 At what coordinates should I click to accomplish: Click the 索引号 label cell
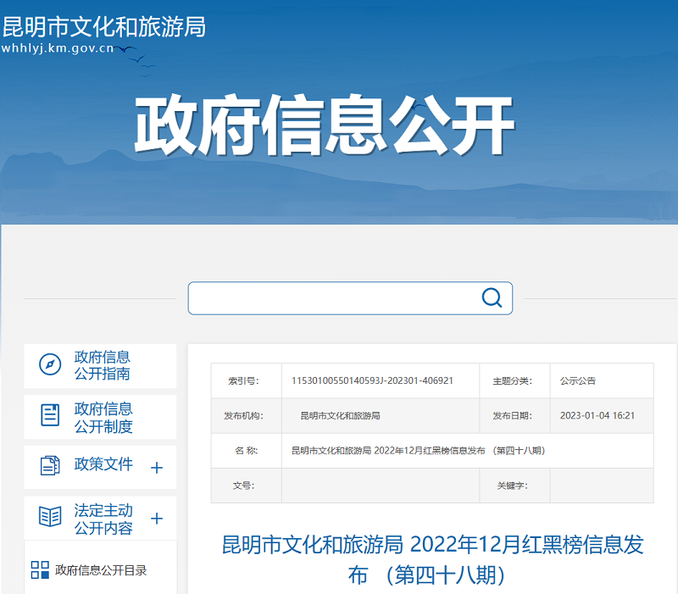pyautogui.click(x=246, y=380)
